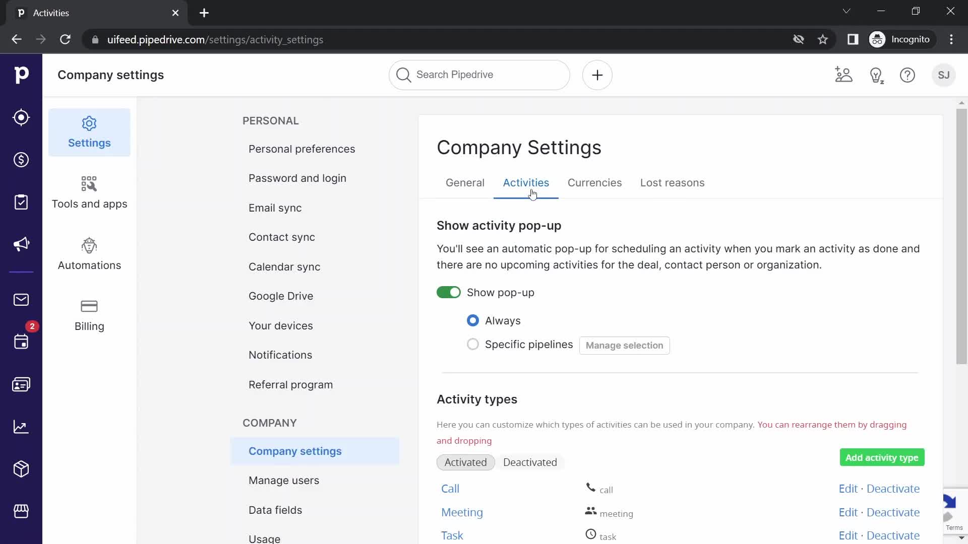The width and height of the screenshot is (968, 544).
Task: Deactivate the Meeting activity type
Action: click(893, 513)
